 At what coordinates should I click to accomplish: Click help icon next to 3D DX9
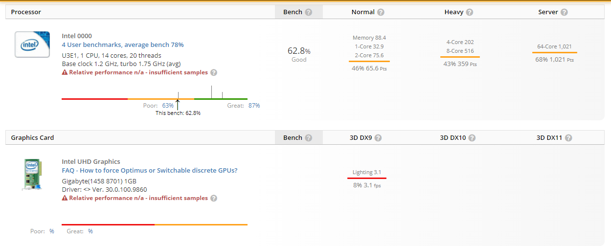coord(378,138)
